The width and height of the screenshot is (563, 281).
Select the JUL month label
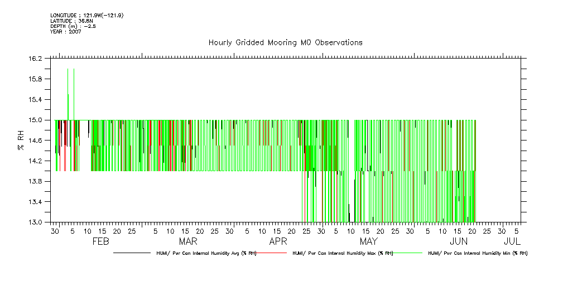coord(512,241)
